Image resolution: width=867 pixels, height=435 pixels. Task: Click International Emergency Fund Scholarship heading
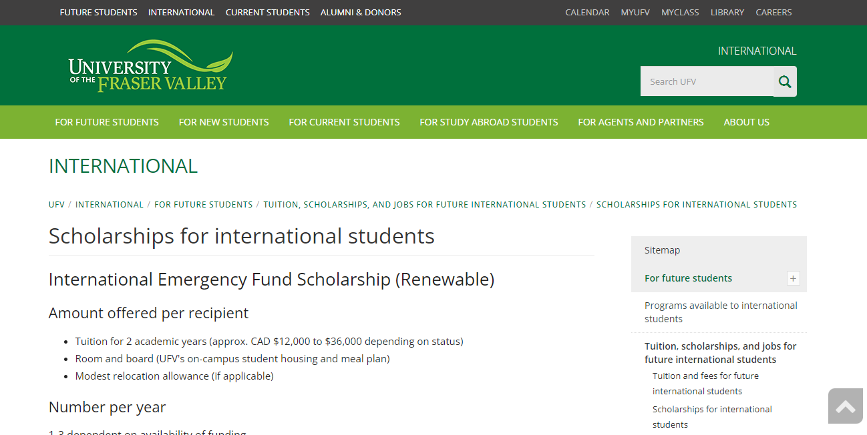pyautogui.click(x=271, y=280)
